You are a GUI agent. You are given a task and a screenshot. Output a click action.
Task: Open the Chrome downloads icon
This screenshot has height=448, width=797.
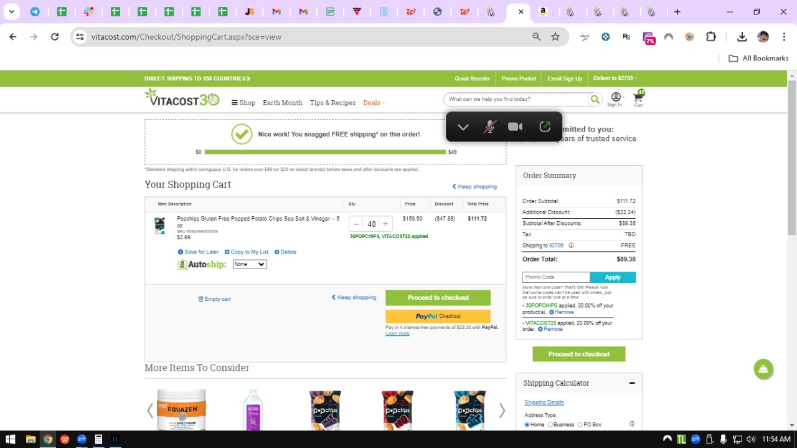pos(742,37)
